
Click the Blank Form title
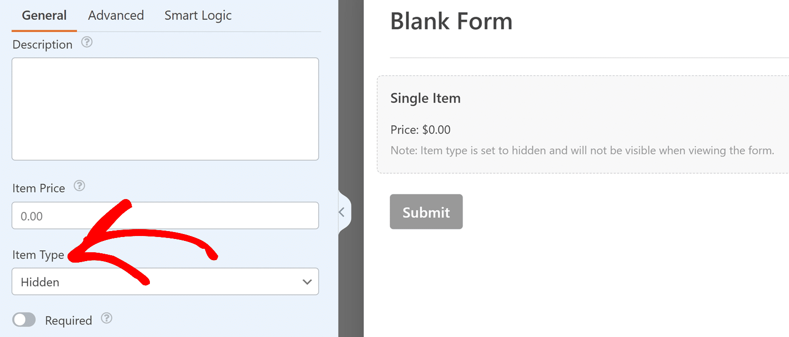click(x=451, y=21)
